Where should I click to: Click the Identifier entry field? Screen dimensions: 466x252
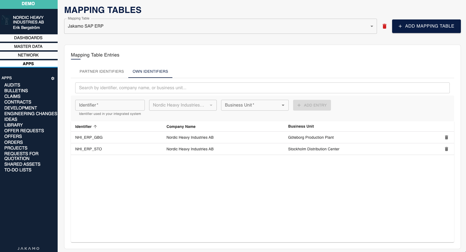pyautogui.click(x=110, y=105)
